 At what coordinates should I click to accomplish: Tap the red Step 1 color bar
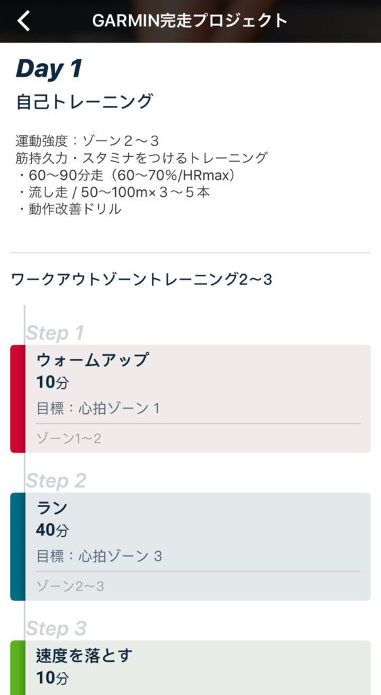(x=18, y=398)
